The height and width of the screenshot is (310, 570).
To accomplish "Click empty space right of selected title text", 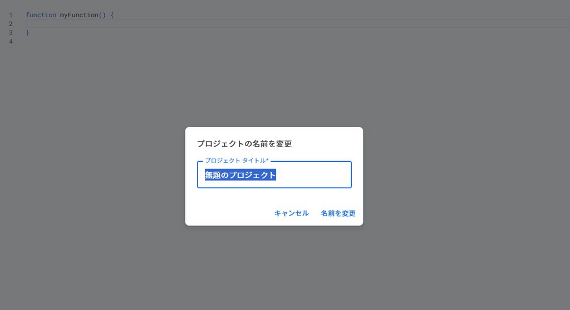I will pyautogui.click(x=313, y=174).
